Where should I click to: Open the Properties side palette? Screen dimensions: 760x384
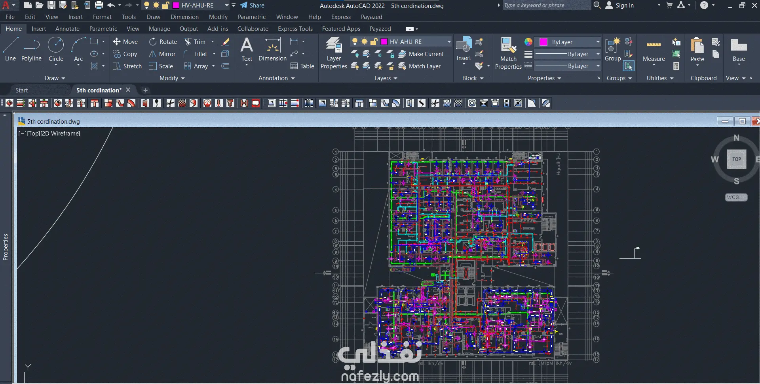[x=6, y=247]
